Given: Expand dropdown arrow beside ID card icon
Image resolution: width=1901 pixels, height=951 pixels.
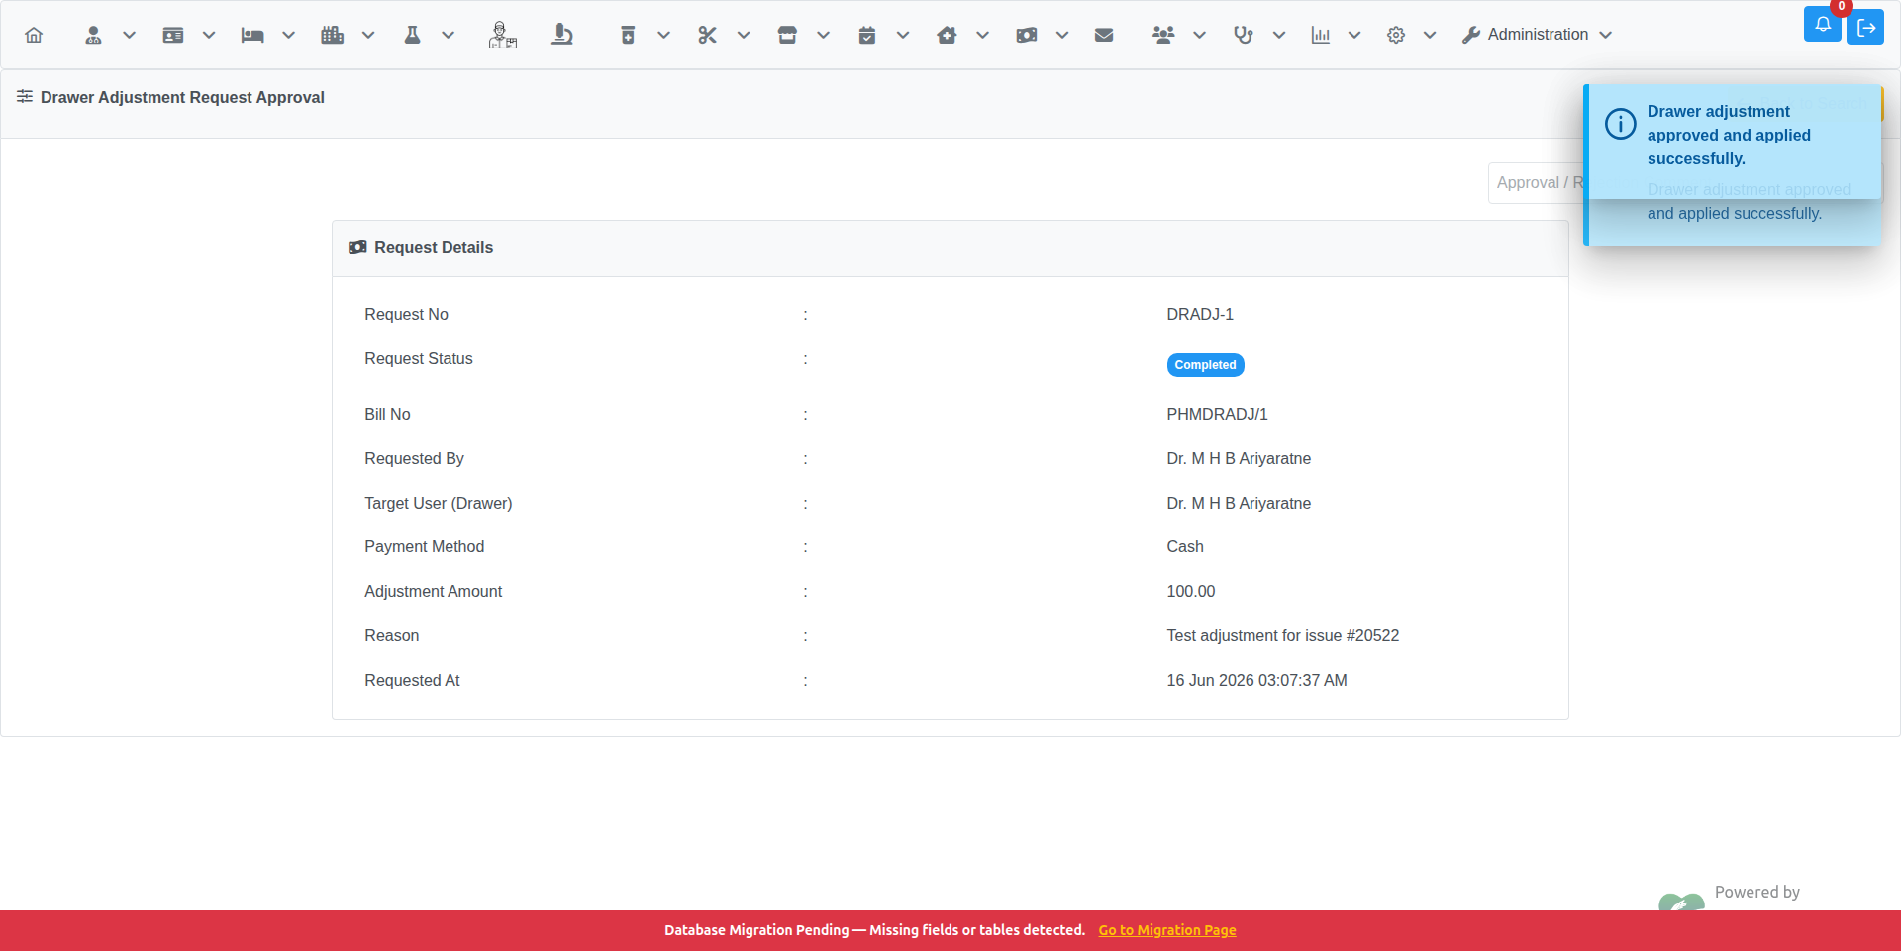Looking at the screenshot, I should pyautogui.click(x=209, y=35).
